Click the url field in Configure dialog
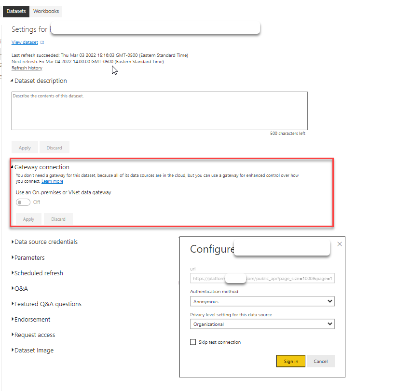Viewport: 411px width, 391px height. click(x=262, y=278)
